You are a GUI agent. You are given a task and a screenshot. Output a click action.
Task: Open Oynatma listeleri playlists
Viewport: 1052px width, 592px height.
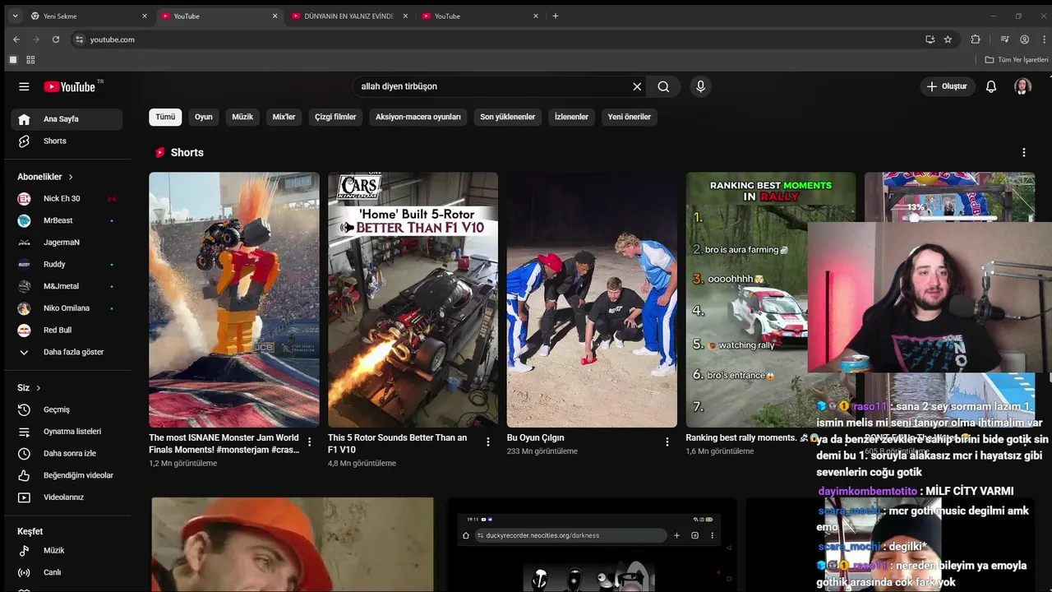pos(67,432)
